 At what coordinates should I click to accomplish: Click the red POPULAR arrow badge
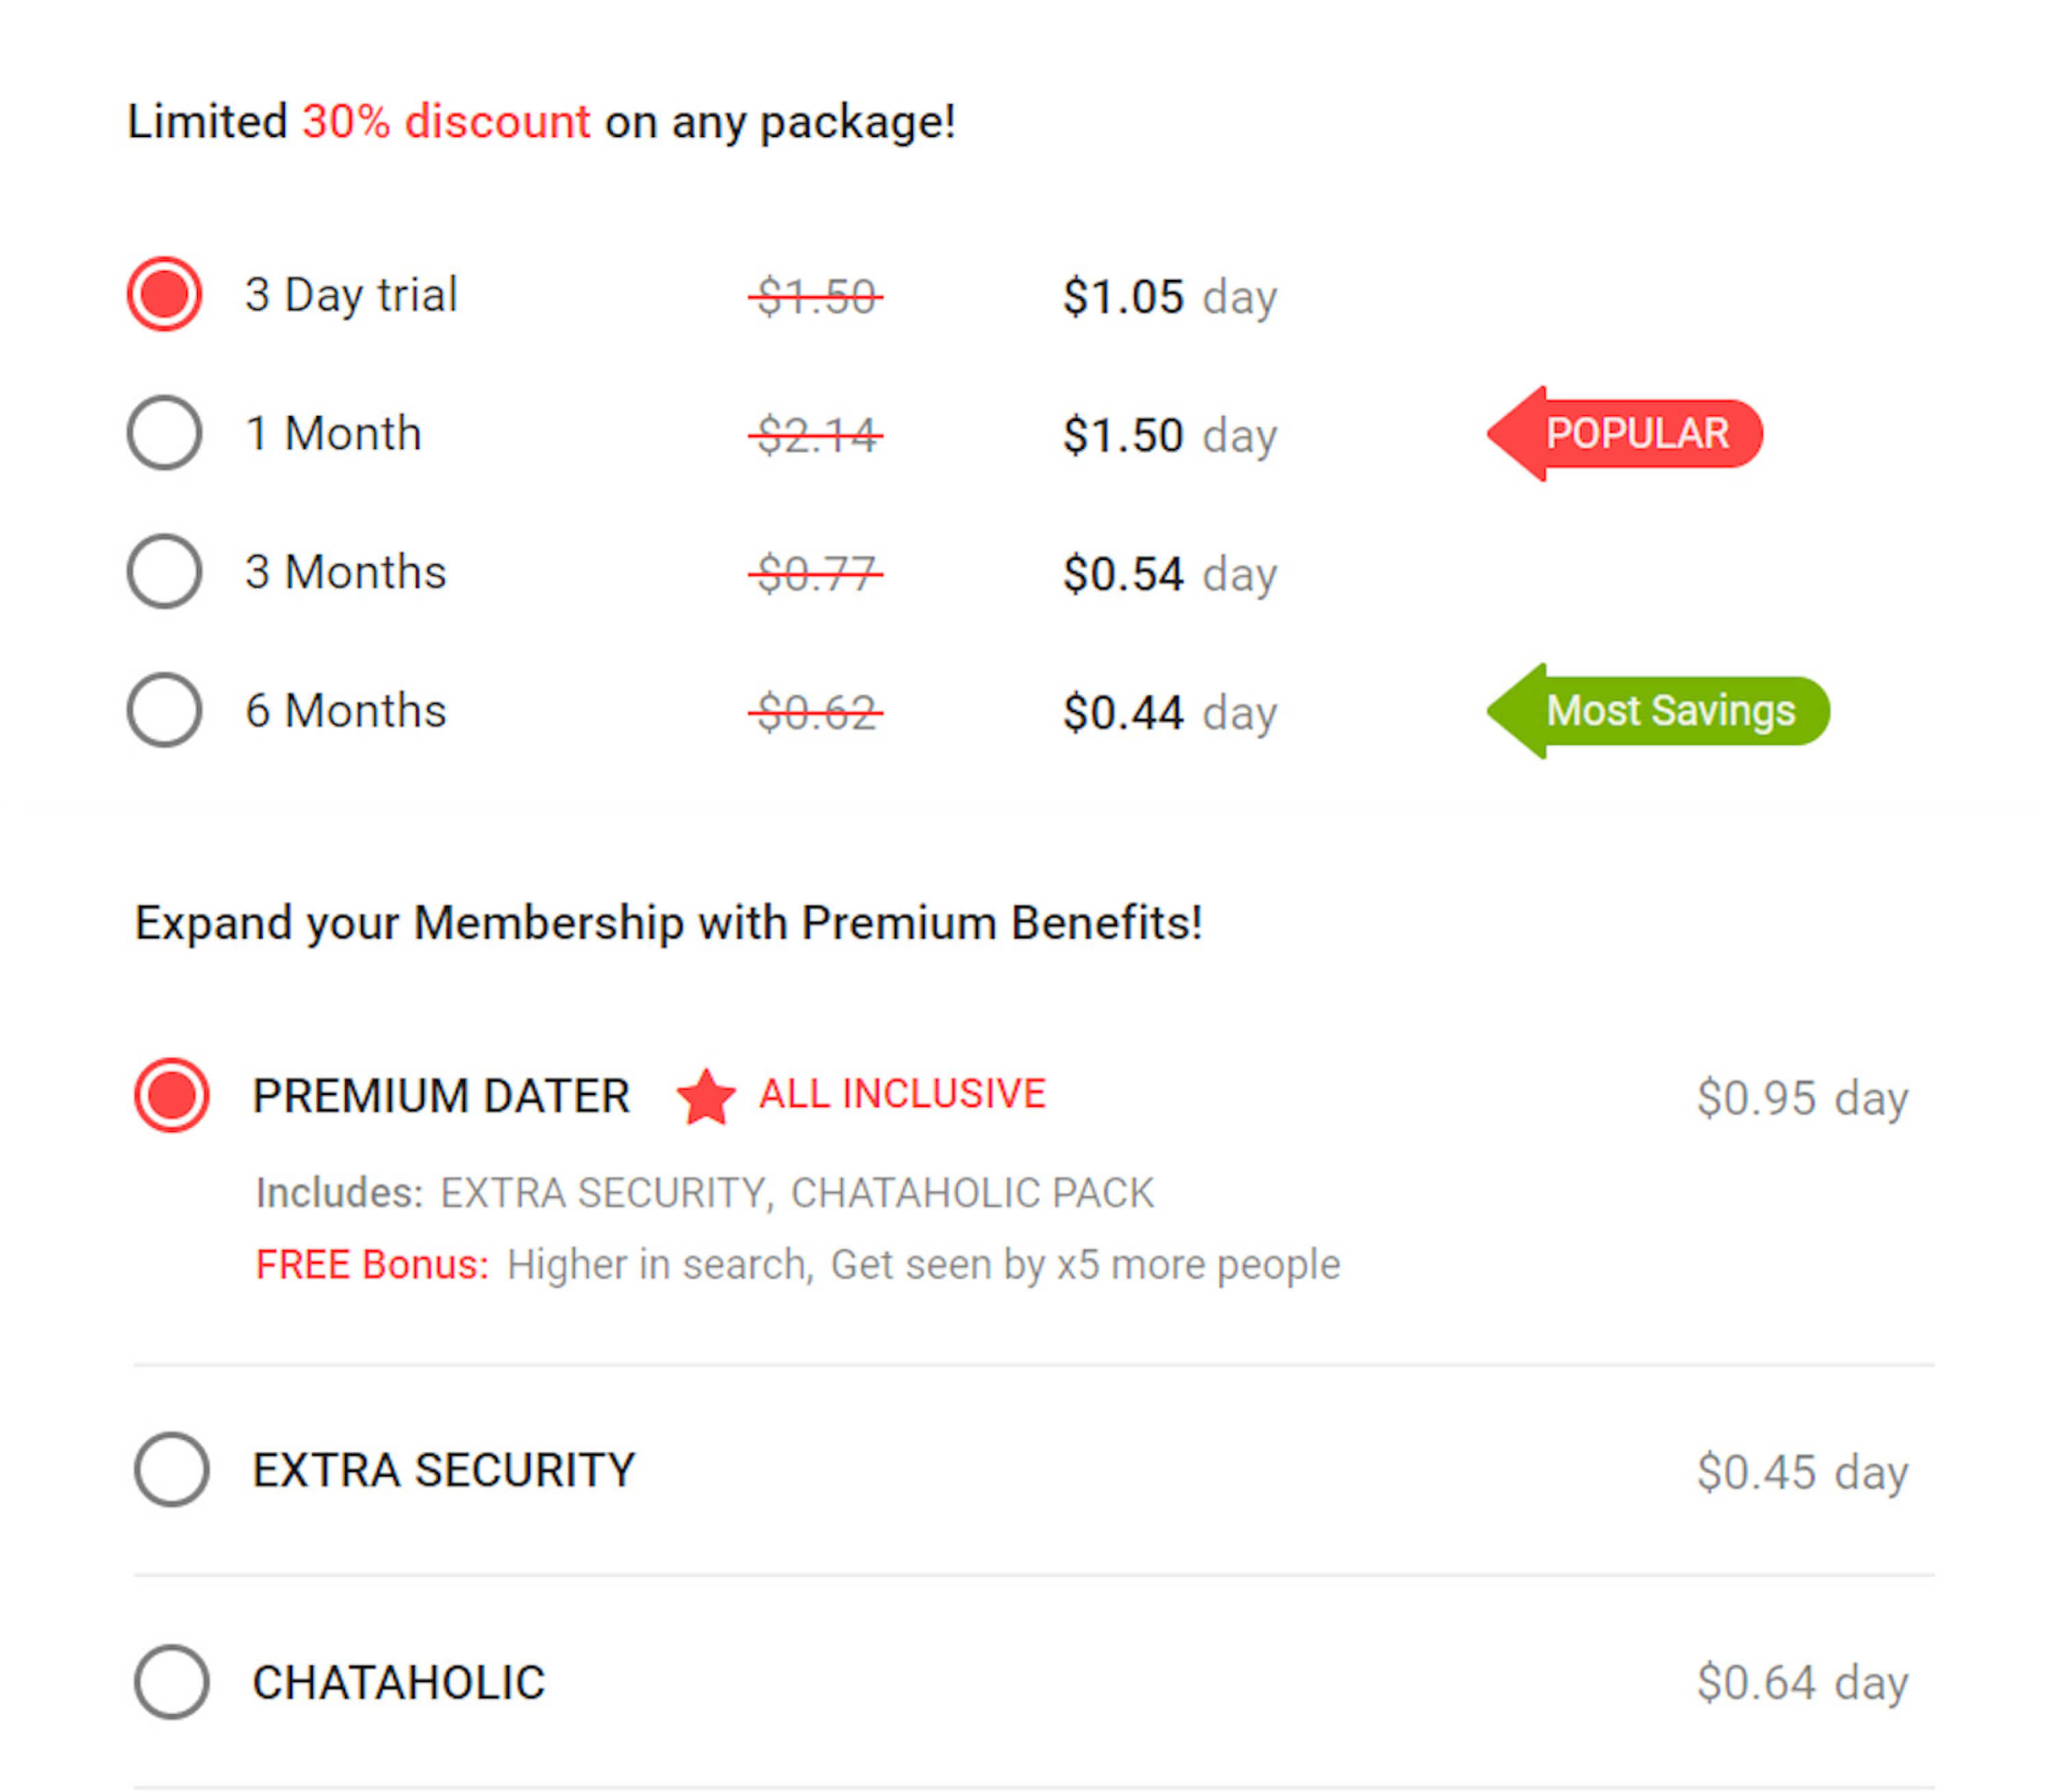1625,433
